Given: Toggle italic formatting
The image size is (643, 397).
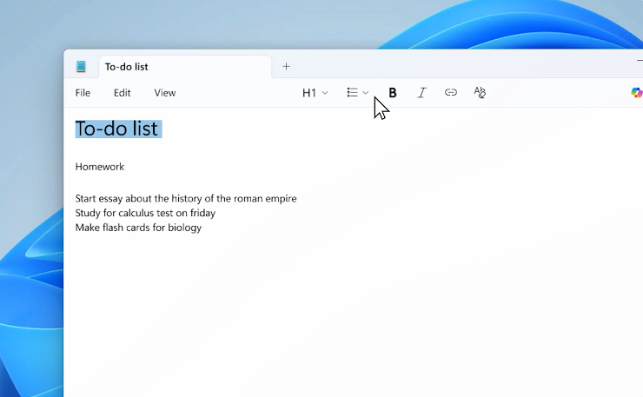Looking at the screenshot, I should [421, 93].
